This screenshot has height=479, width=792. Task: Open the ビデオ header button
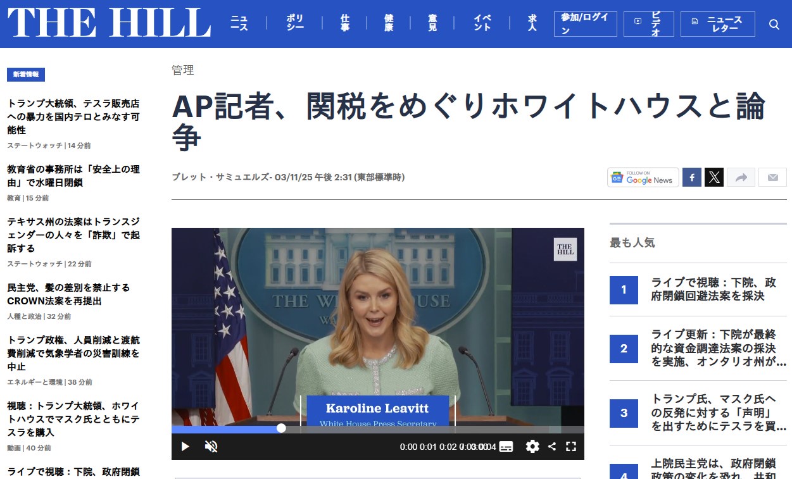648,24
